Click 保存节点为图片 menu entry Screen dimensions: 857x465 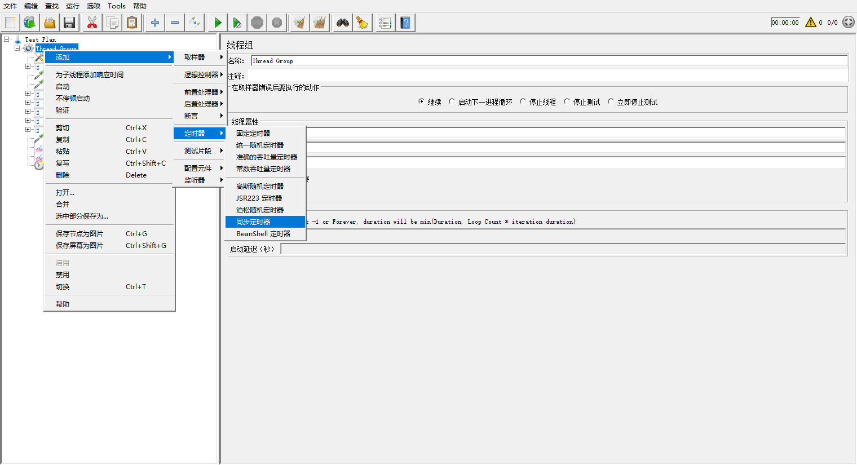point(109,233)
